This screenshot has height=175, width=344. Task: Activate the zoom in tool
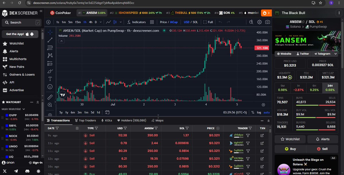pyautogui.click(x=50, y=105)
